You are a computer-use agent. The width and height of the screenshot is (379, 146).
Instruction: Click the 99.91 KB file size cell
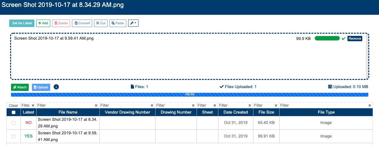point(266,136)
